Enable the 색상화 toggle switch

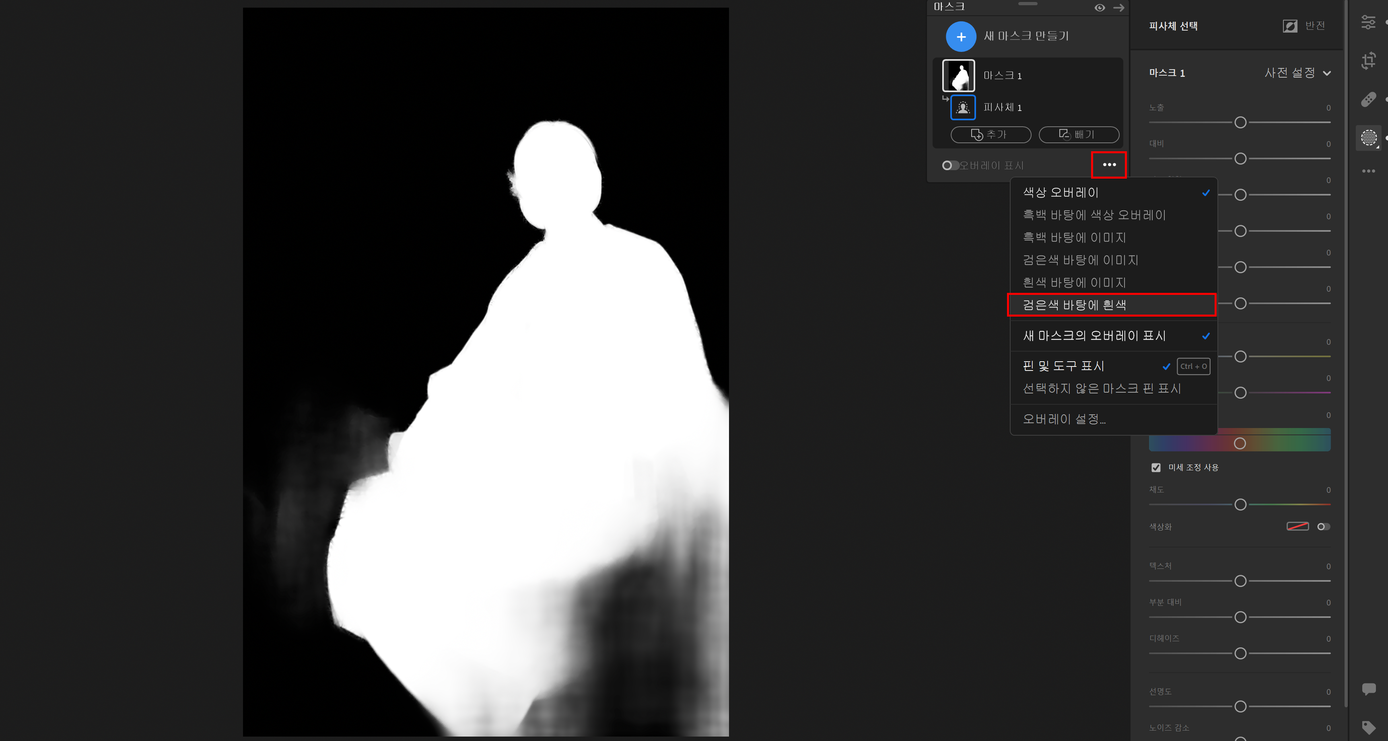click(1323, 527)
